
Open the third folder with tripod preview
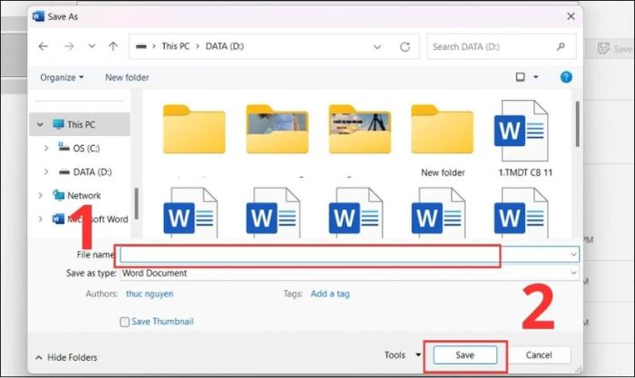(359, 130)
